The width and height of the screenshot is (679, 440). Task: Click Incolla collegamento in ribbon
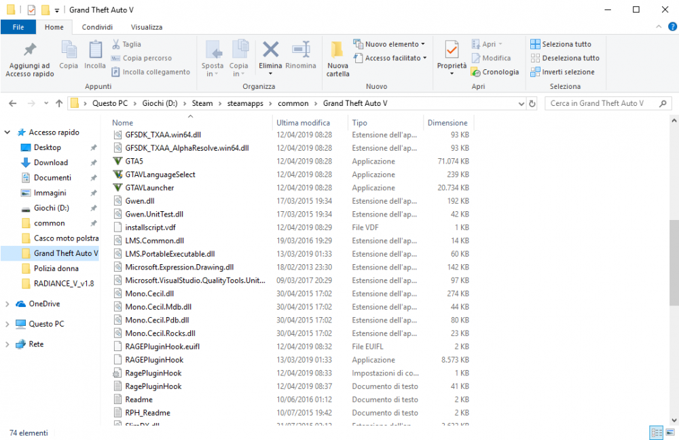[151, 72]
